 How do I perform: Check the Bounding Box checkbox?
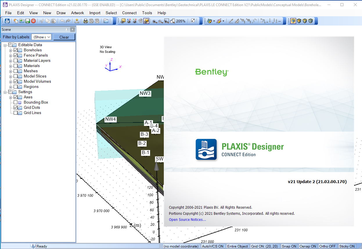point(16,102)
